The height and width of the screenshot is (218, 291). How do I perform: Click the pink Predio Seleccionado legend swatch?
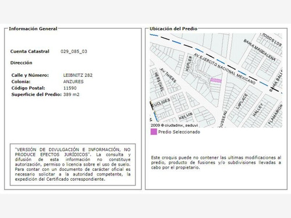click(154, 132)
